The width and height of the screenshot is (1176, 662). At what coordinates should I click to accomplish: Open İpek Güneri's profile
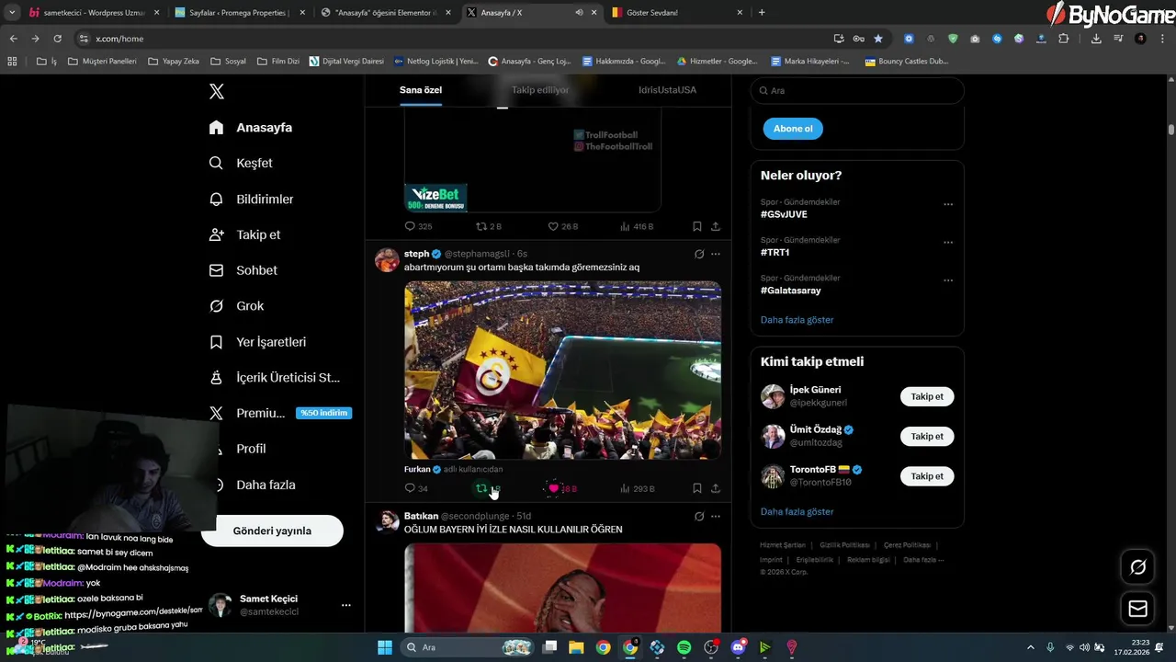pos(815,390)
